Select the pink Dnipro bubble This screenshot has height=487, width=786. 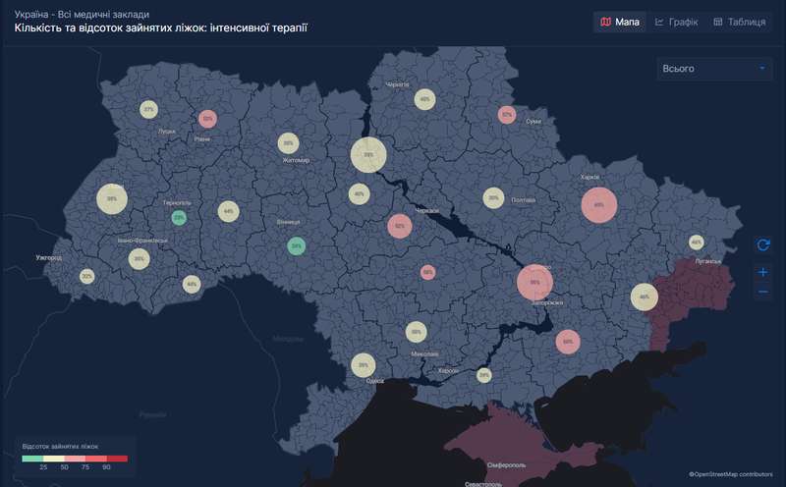tap(534, 282)
